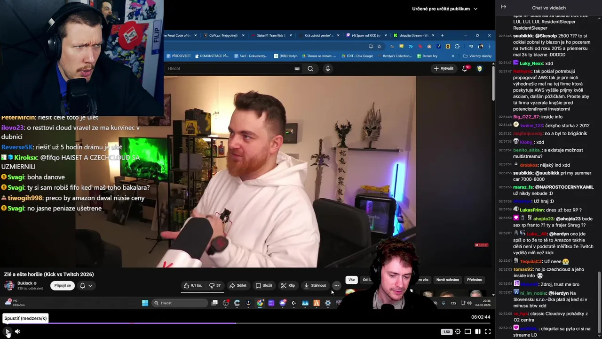Select the "Nově nahráno" filter chip
Image resolution: width=602 pixels, height=339 pixels.
[x=448, y=280]
